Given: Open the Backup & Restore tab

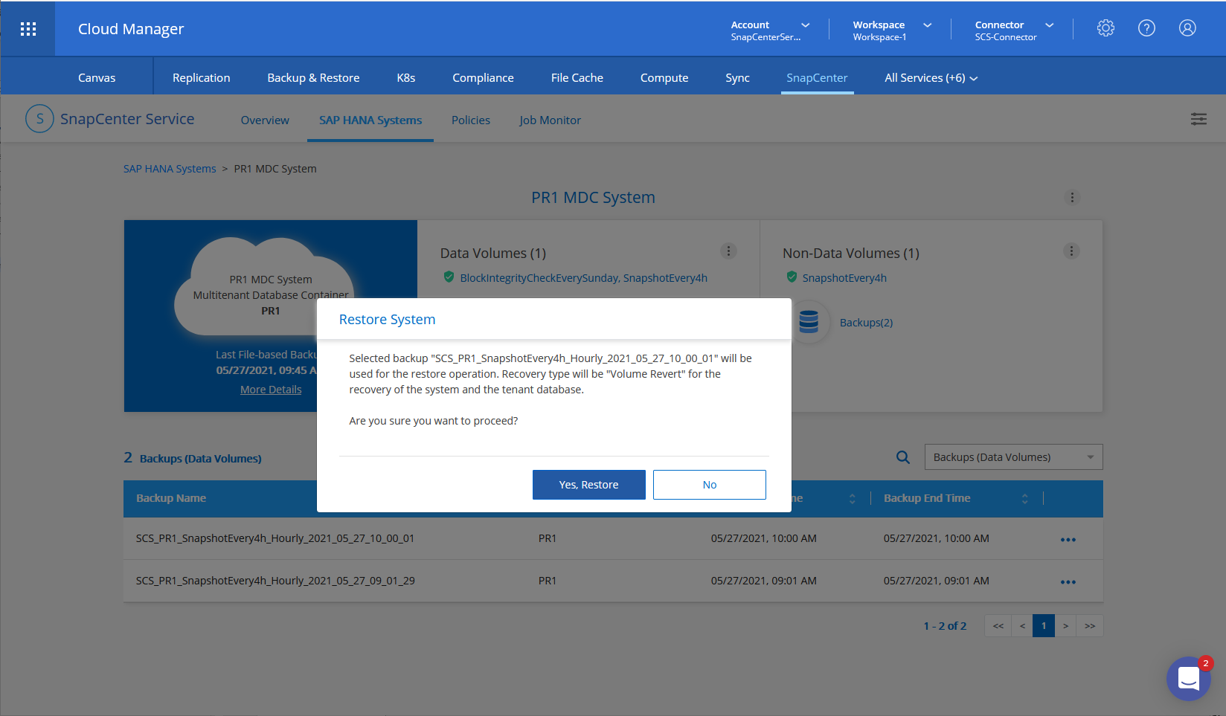Looking at the screenshot, I should tap(313, 78).
